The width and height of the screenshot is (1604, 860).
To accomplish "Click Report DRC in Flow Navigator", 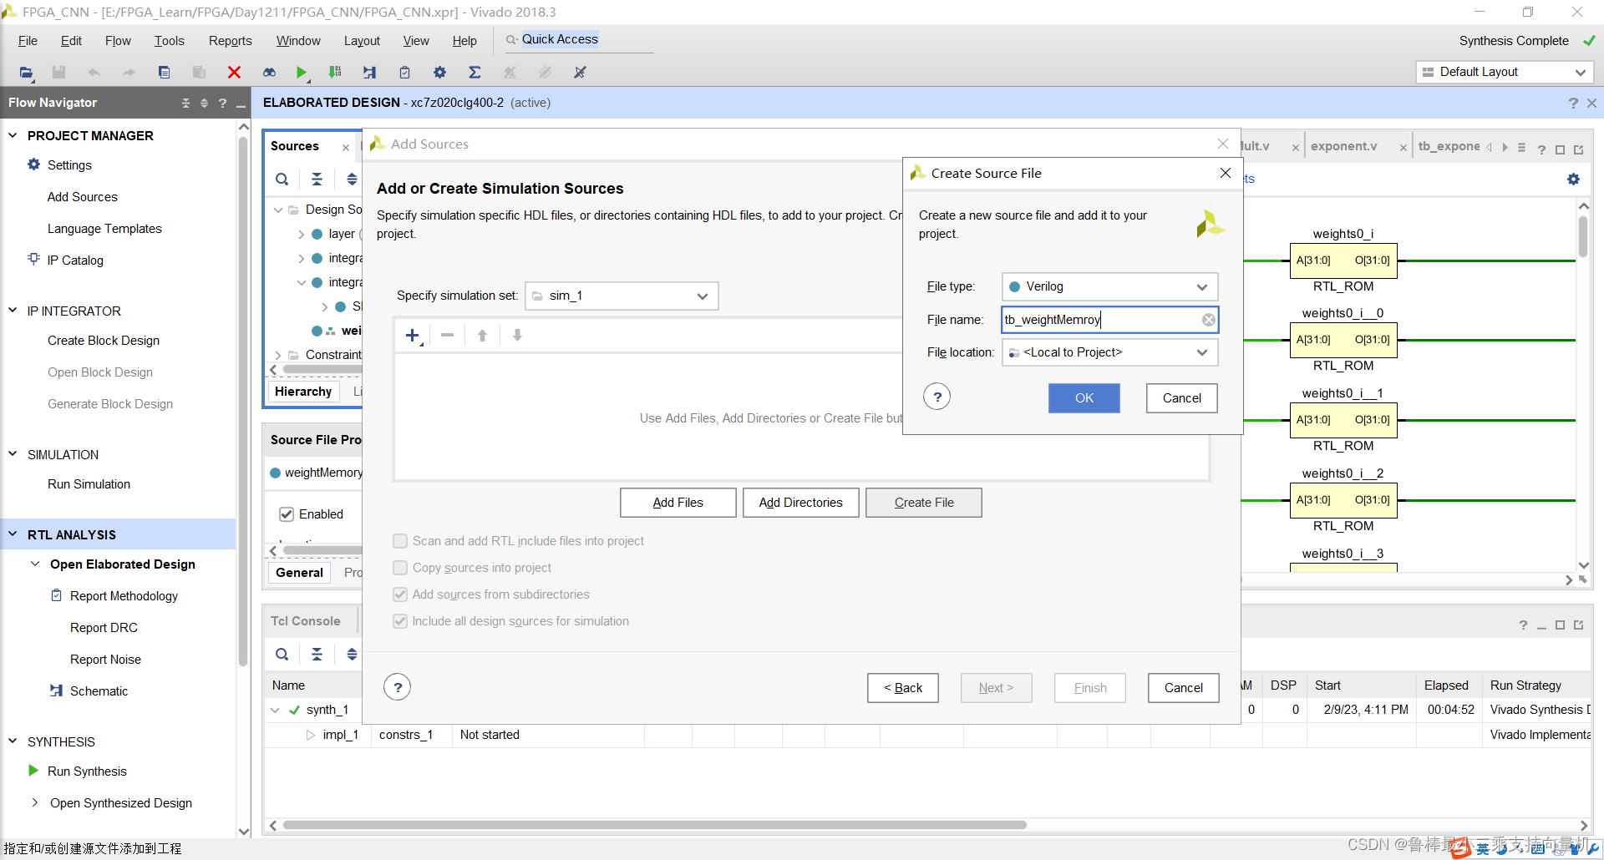I will pyautogui.click(x=104, y=628).
